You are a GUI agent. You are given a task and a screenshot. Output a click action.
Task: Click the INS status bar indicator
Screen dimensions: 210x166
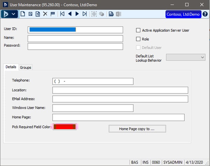point(146,162)
